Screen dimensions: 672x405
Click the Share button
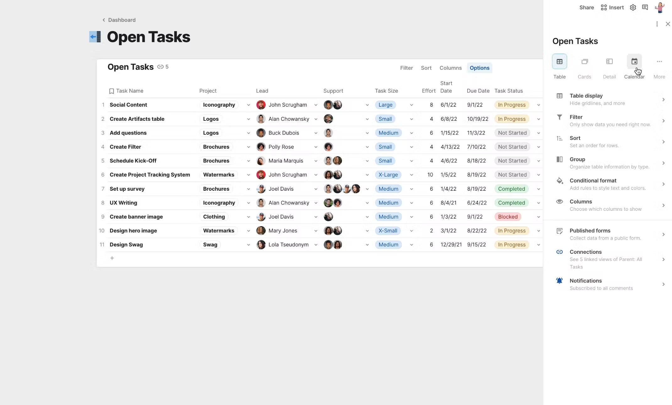point(586,8)
